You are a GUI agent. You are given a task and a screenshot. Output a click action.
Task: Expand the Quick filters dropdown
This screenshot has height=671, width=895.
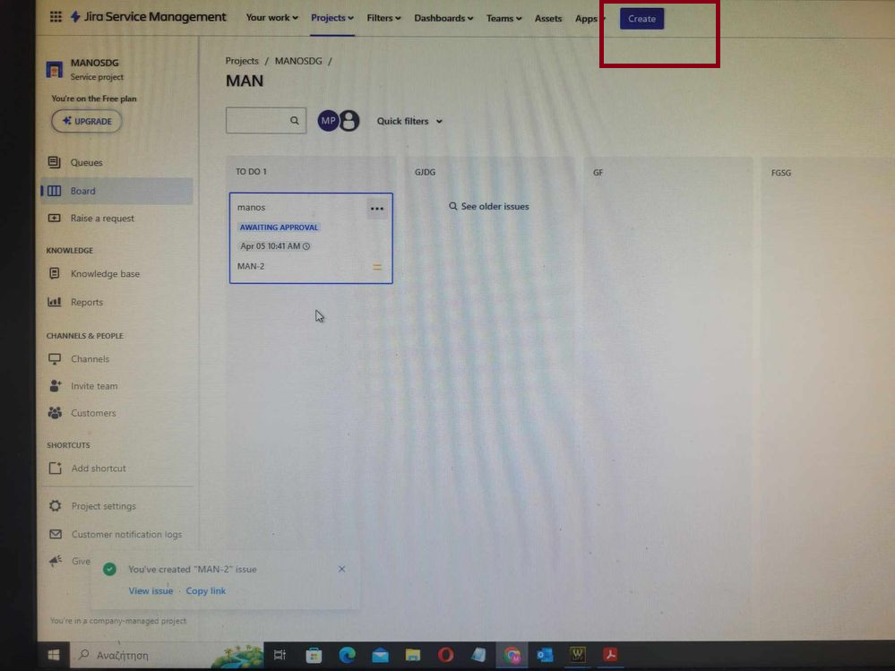(409, 121)
